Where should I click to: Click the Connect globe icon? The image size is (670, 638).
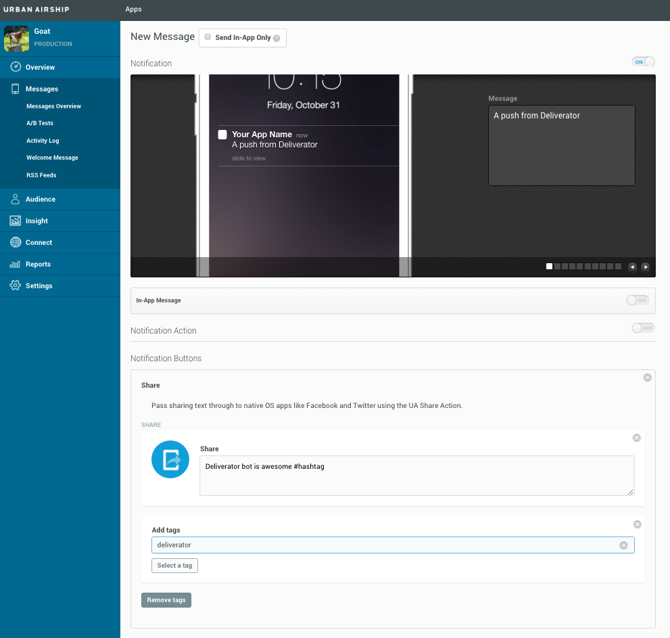tap(15, 242)
